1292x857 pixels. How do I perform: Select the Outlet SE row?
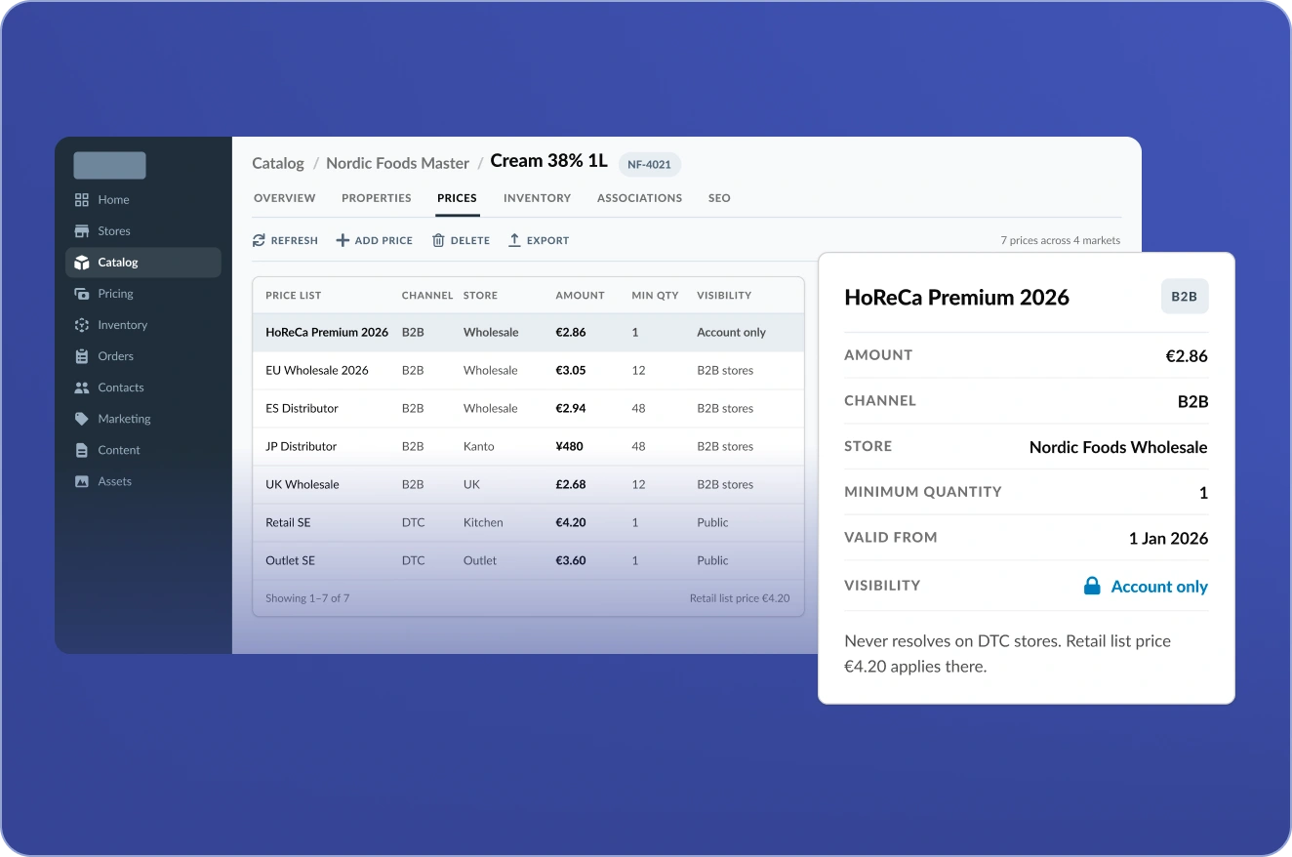[x=528, y=560]
